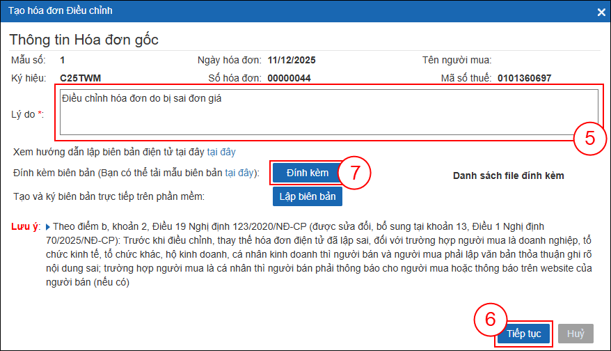Cancel using the Huỷ button
The height and width of the screenshot is (351, 611).
pyautogui.click(x=575, y=334)
